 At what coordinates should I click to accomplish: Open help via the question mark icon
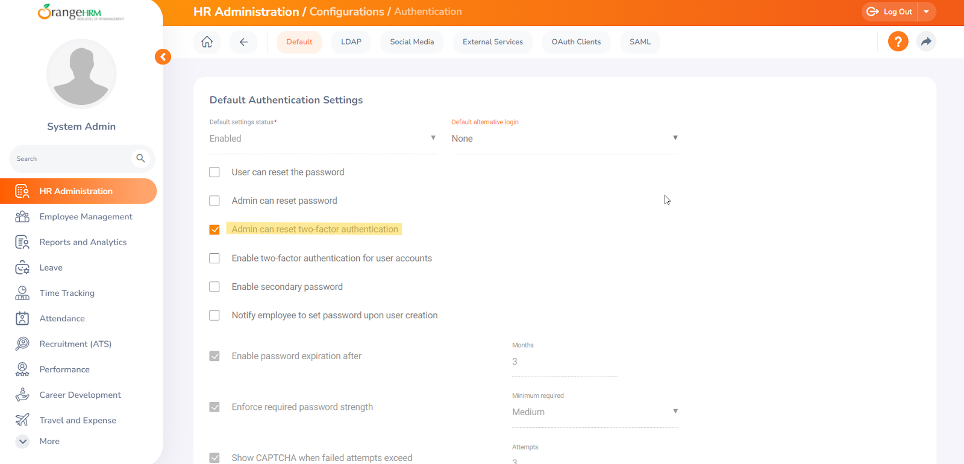point(898,42)
